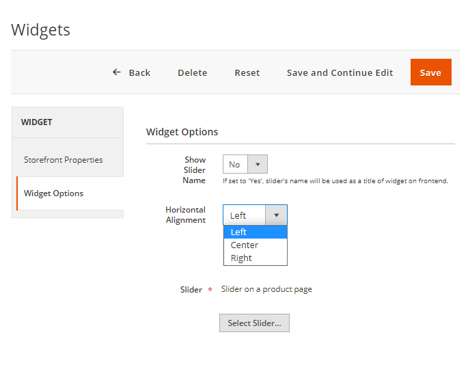Click Save and Continue Edit
The width and height of the screenshot is (468, 365).
(340, 72)
